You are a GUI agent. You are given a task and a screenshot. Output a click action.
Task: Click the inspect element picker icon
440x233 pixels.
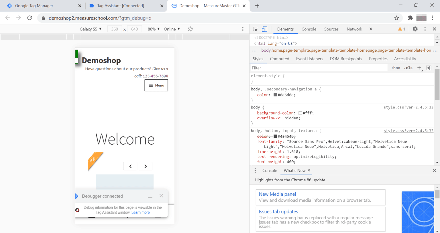click(x=255, y=29)
